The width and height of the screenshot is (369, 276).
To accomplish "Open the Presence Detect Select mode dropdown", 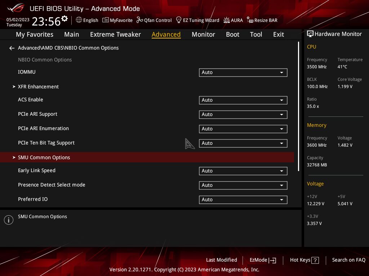I will click(x=243, y=185).
